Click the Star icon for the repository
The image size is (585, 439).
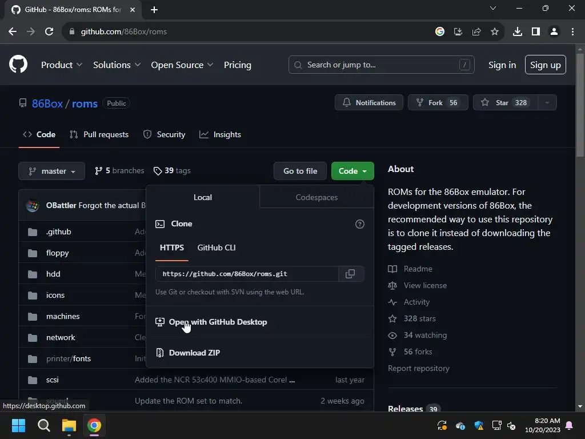click(x=484, y=103)
